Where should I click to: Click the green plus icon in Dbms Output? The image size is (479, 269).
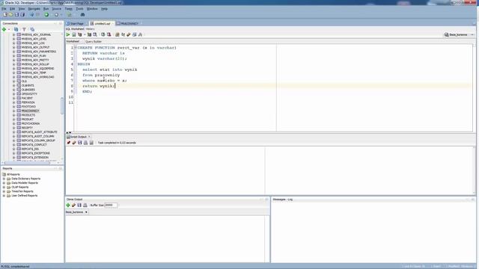pos(68,205)
